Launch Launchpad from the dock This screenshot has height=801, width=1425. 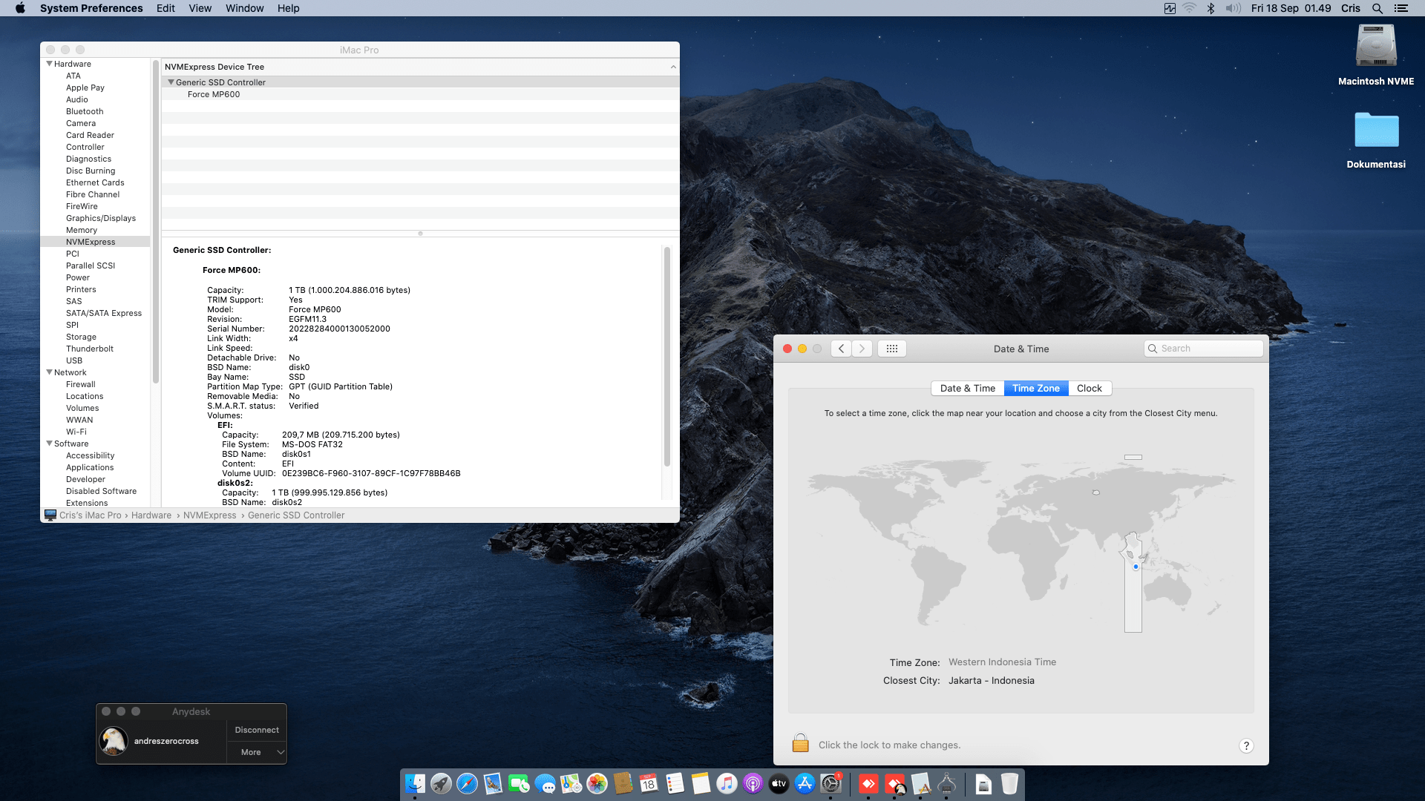[x=441, y=783]
